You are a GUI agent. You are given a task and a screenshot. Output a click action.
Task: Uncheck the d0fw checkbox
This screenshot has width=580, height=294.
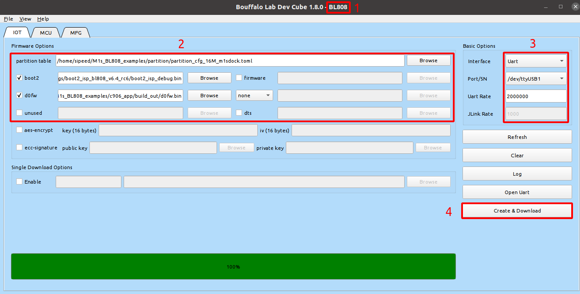coord(19,96)
